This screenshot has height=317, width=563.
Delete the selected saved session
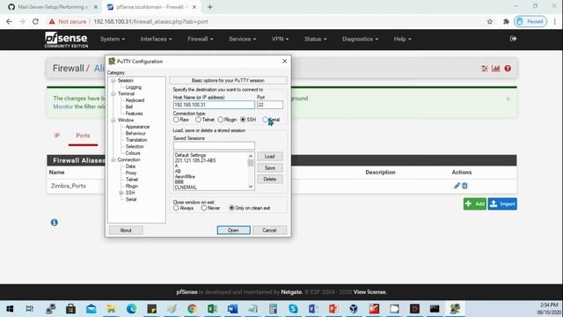pos(270,179)
